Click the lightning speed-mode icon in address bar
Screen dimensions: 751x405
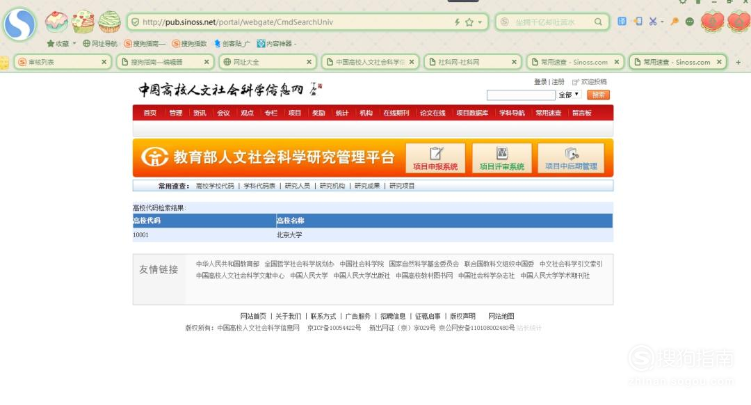[x=458, y=22]
